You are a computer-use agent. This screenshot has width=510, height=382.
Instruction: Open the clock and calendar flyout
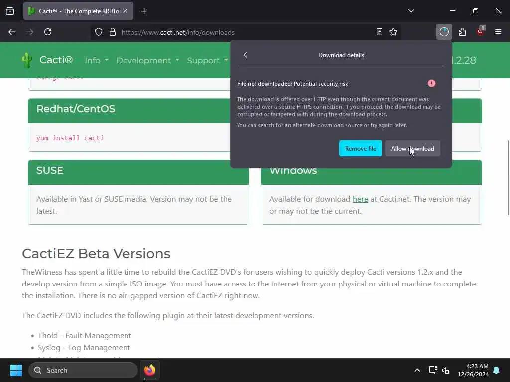[x=473, y=370]
